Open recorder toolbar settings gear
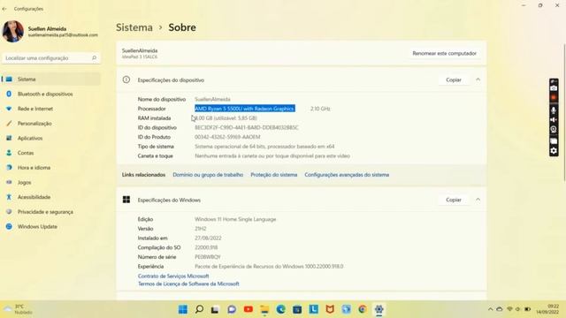566x318 pixels. [x=554, y=151]
